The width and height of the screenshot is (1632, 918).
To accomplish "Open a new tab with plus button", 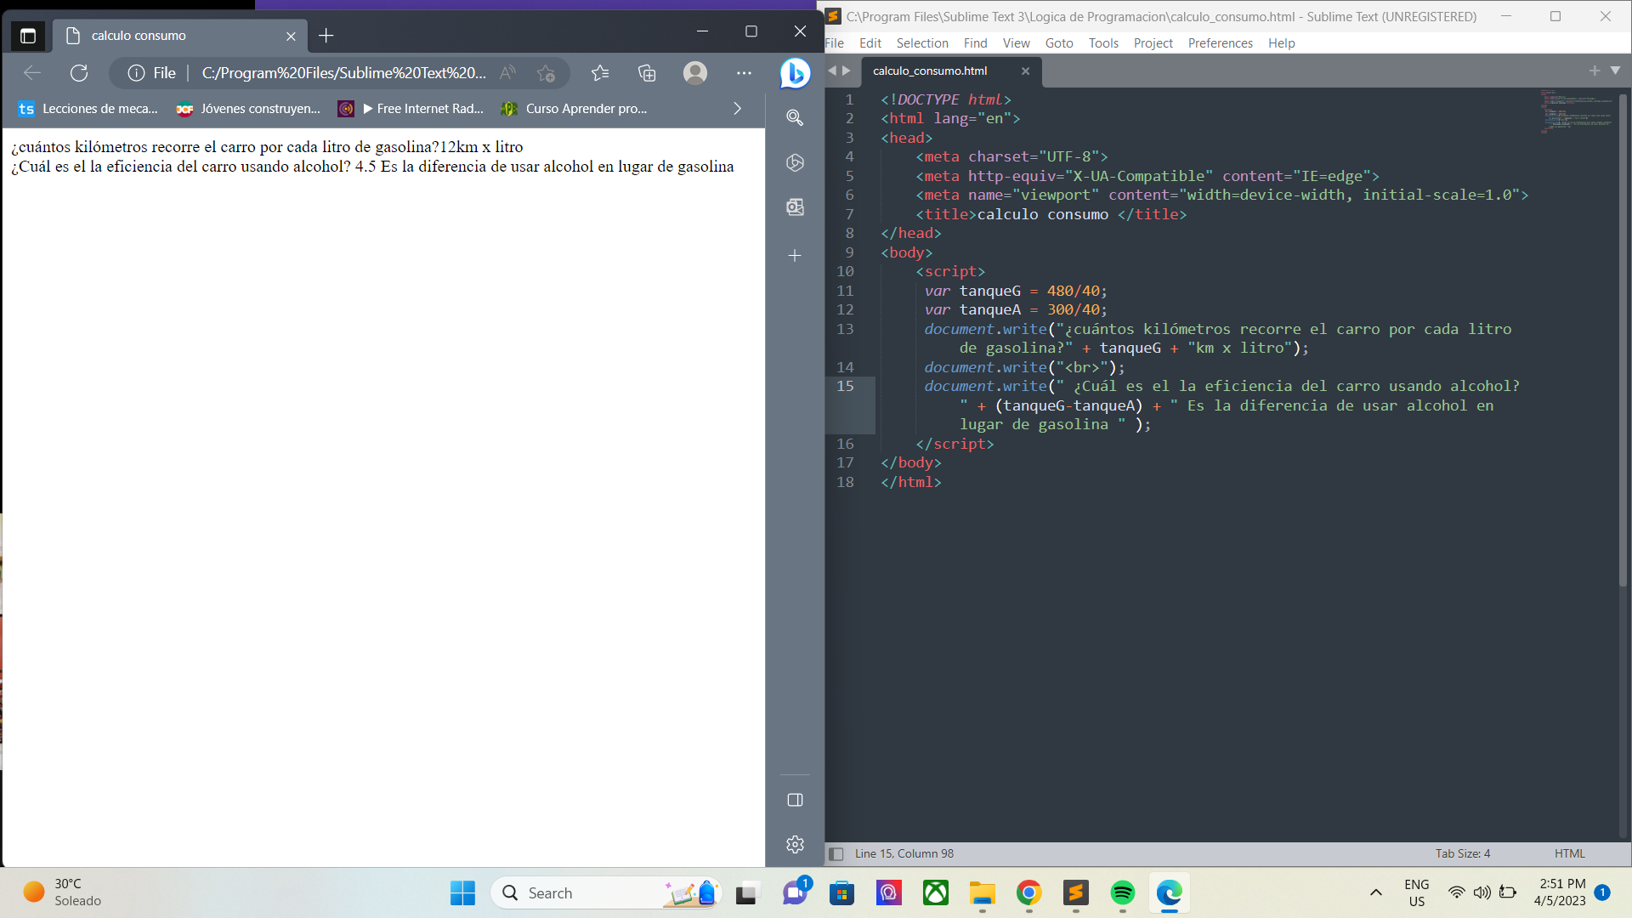I will pyautogui.click(x=326, y=36).
